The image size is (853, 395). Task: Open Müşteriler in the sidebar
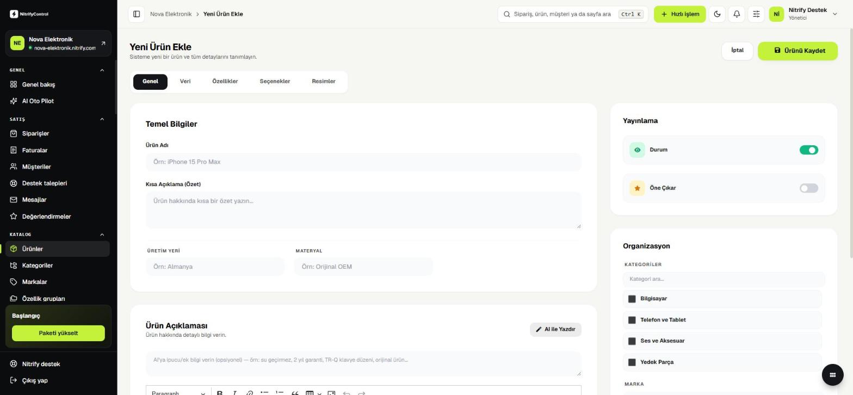click(x=58, y=166)
